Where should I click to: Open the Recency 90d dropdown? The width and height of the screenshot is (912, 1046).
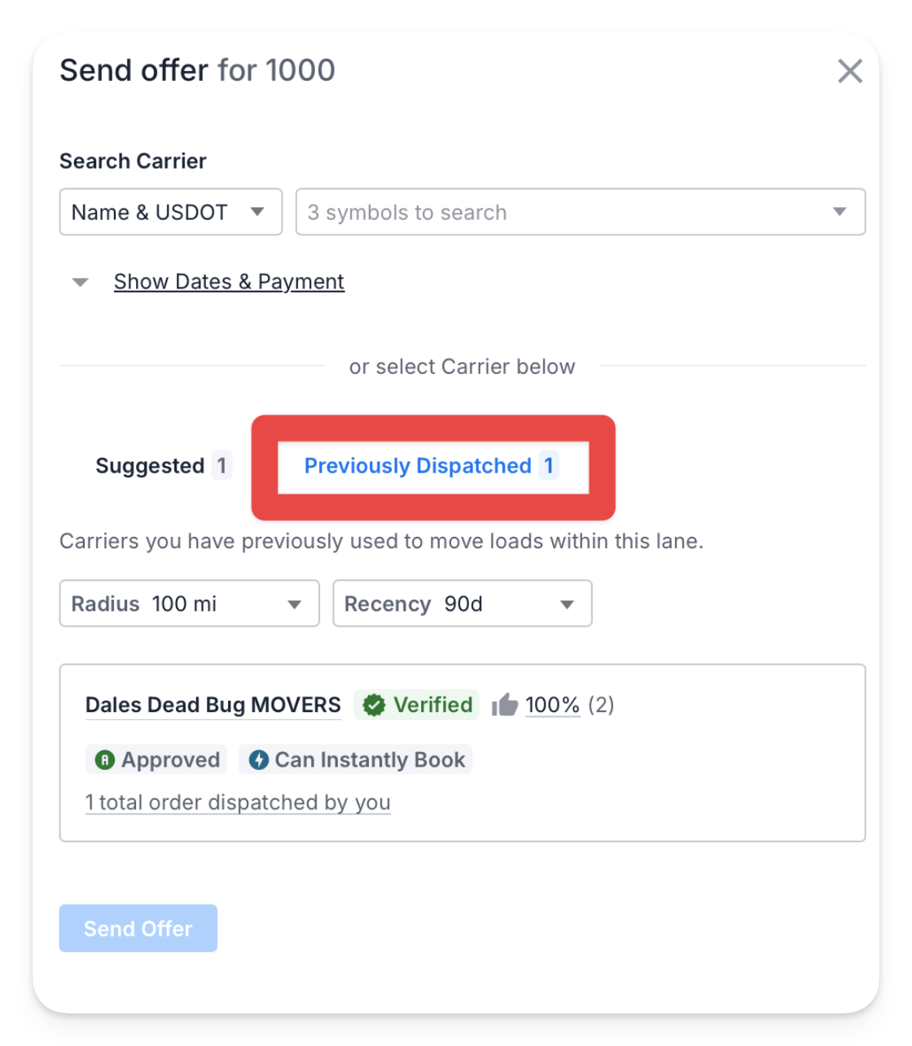pos(463,604)
